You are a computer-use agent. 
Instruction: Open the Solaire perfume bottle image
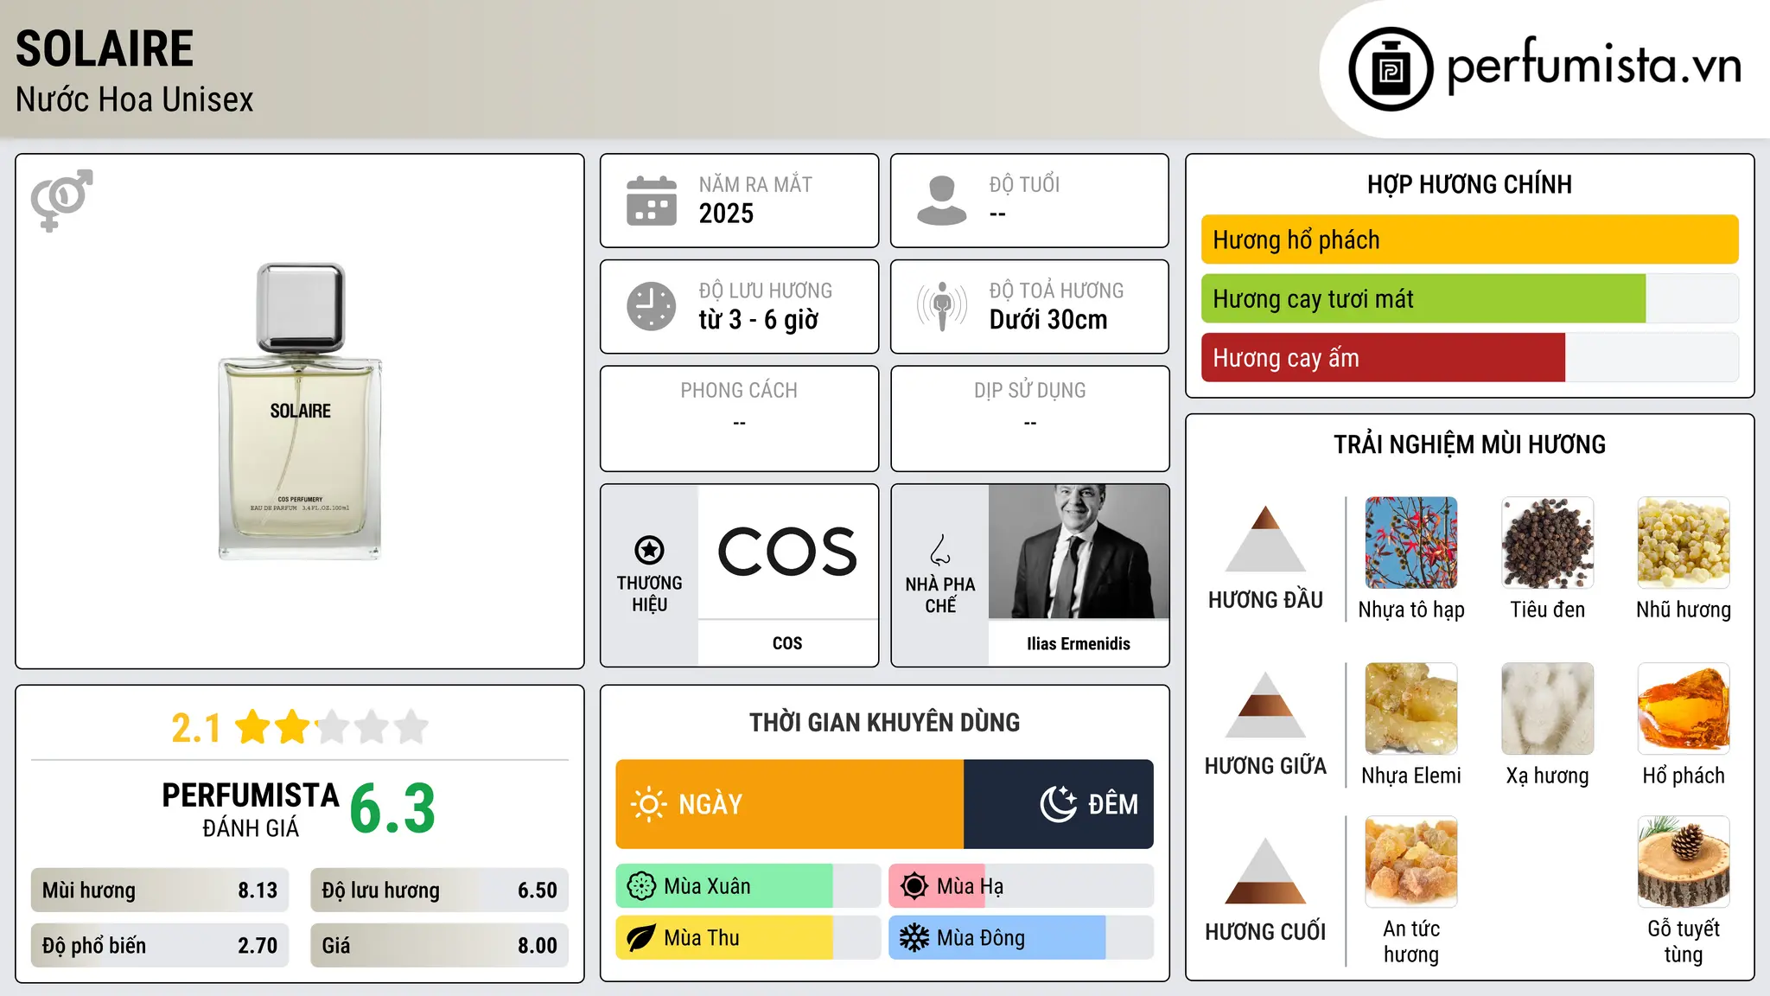[x=300, y=412]
